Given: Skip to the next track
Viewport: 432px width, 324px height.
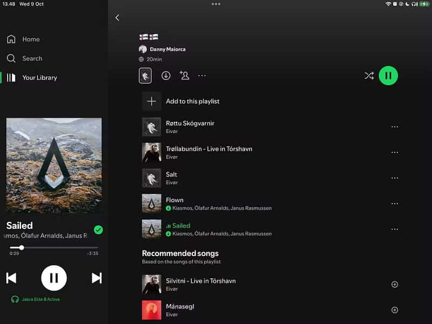Looking at the screenshot, I should coord(96,277).
